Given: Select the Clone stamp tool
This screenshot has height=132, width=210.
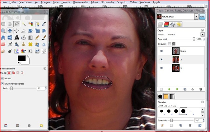Looking at the screenshot, I should coord(24,44).
